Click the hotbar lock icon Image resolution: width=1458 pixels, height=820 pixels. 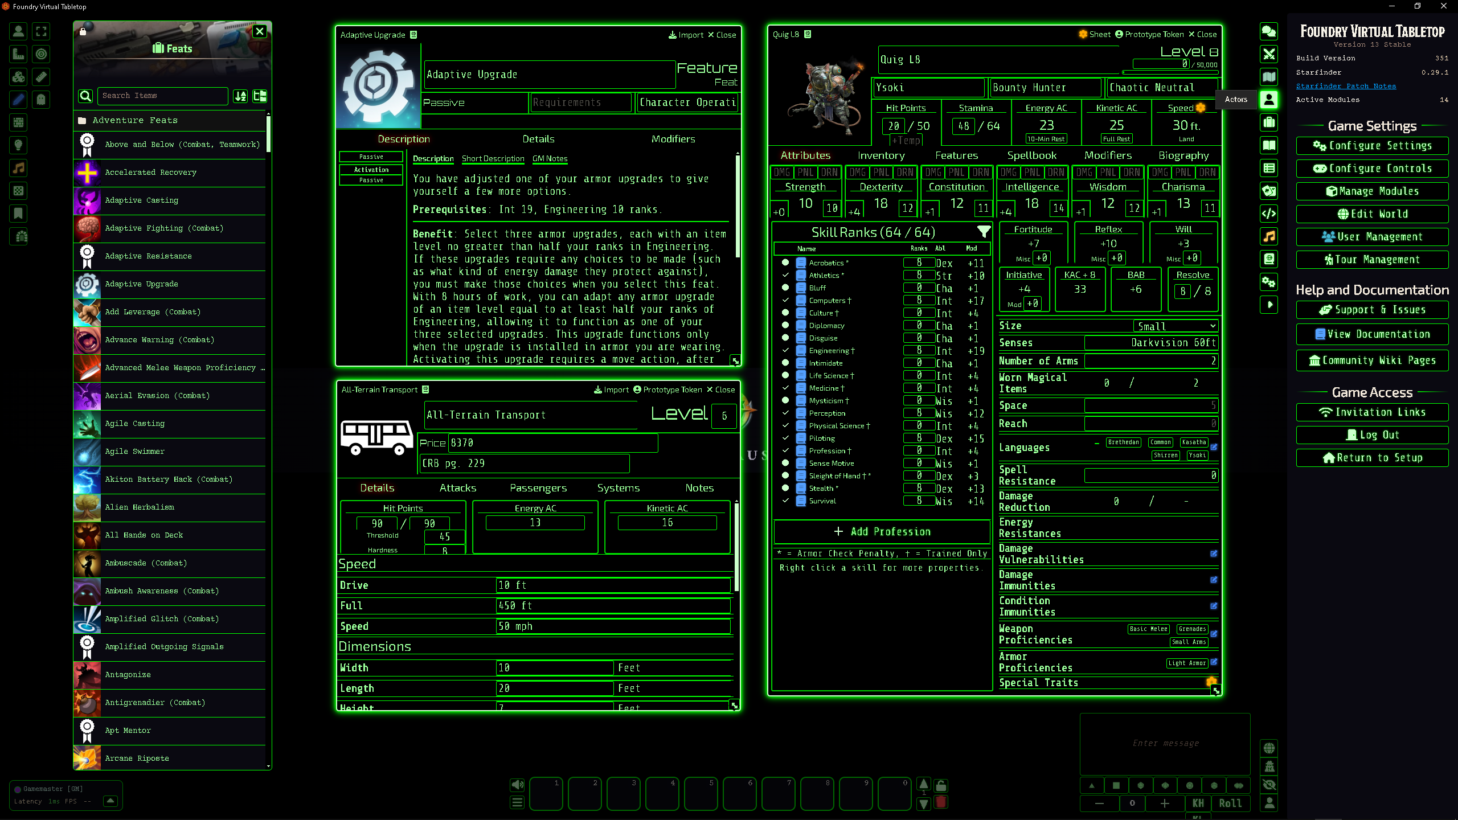click(x=941, y=786)
